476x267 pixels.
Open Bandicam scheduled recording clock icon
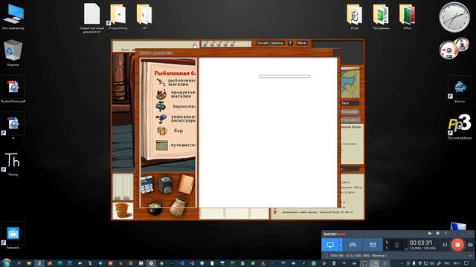click(x=438, y=234)
